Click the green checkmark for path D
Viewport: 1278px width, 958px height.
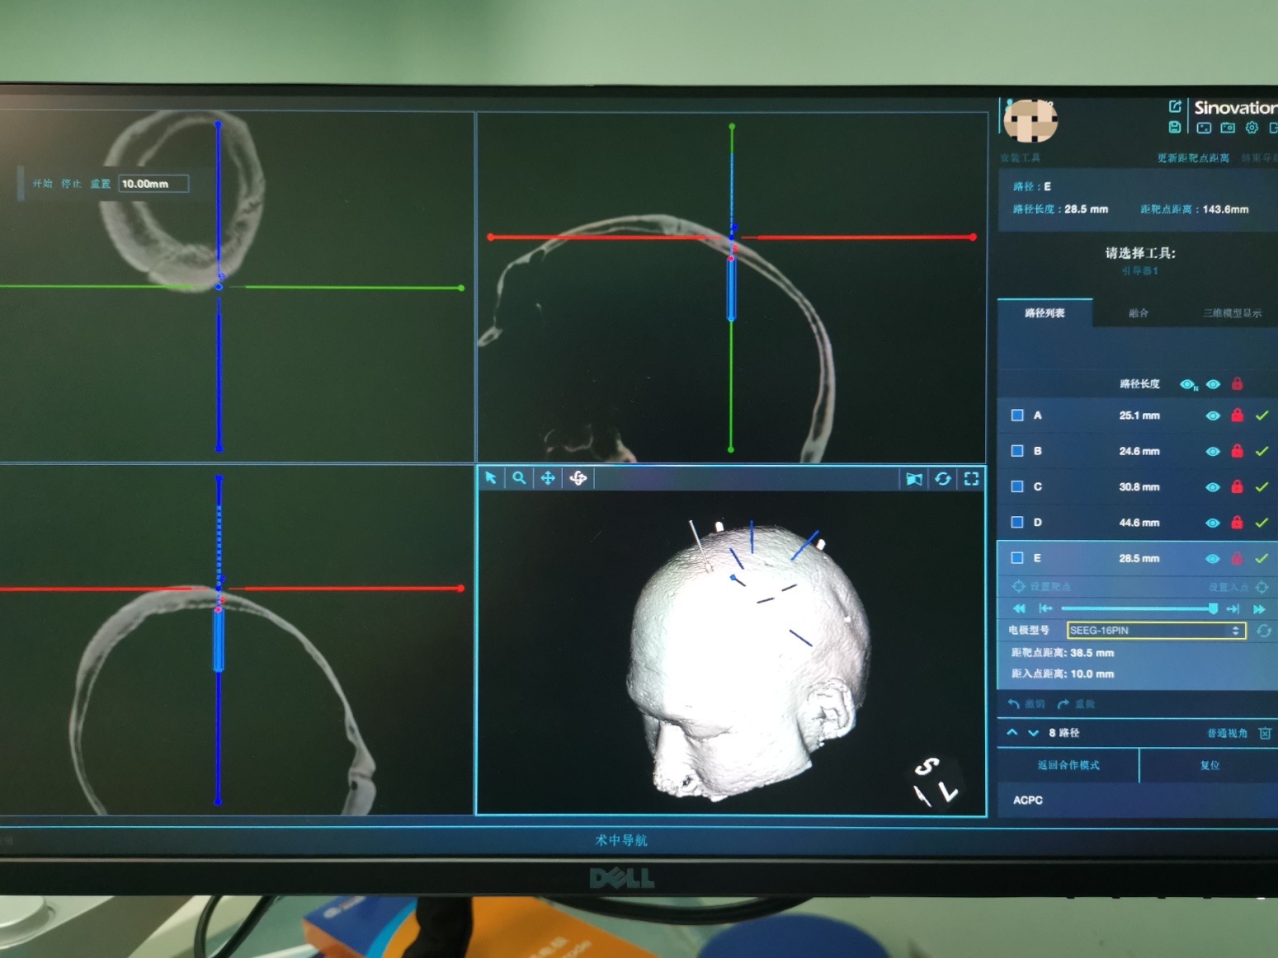(1261, 523)
